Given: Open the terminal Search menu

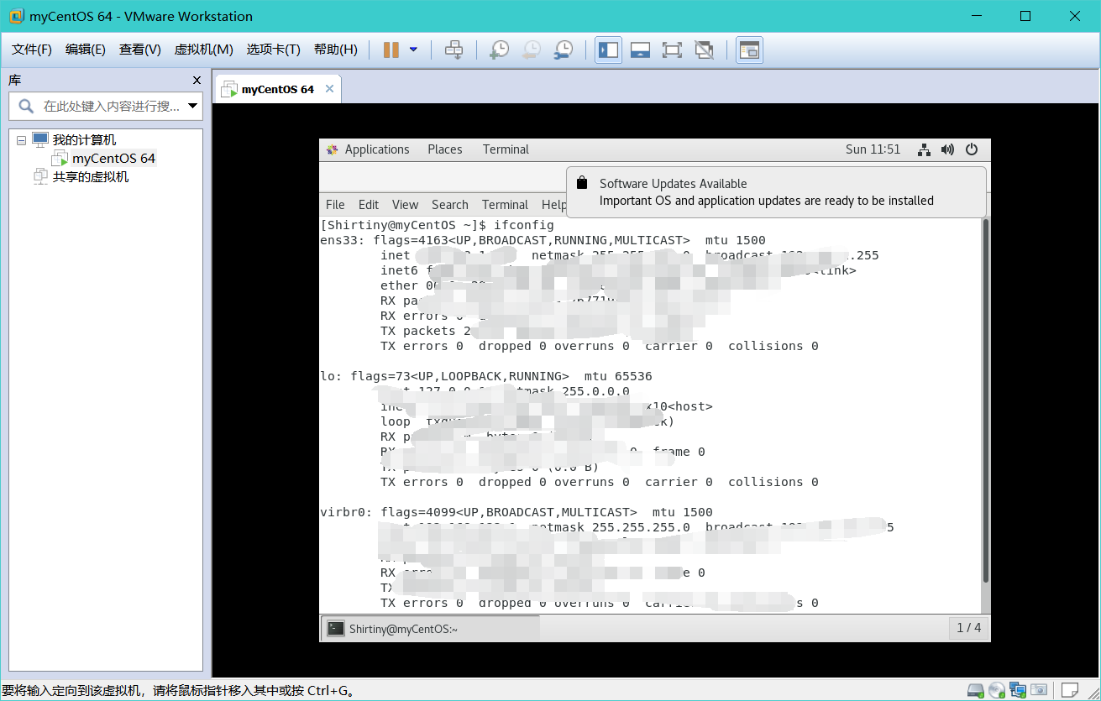Looking at the screenshot, I should [450, 205].
